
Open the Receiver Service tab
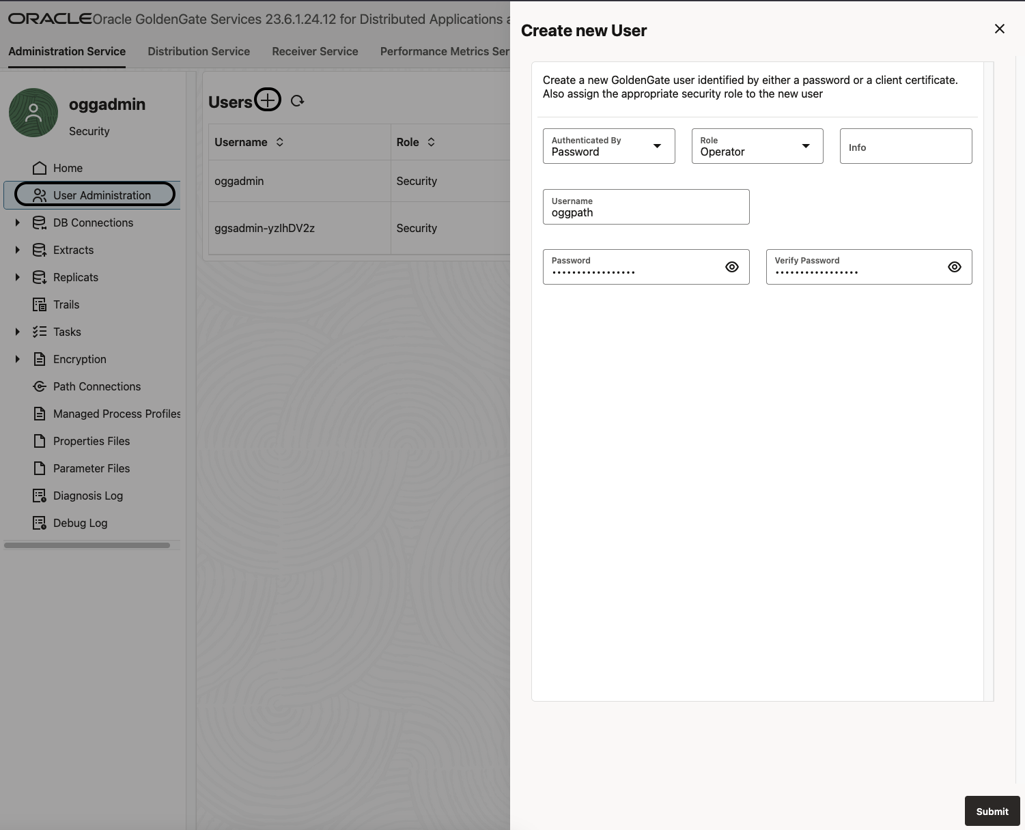(315, 51)
